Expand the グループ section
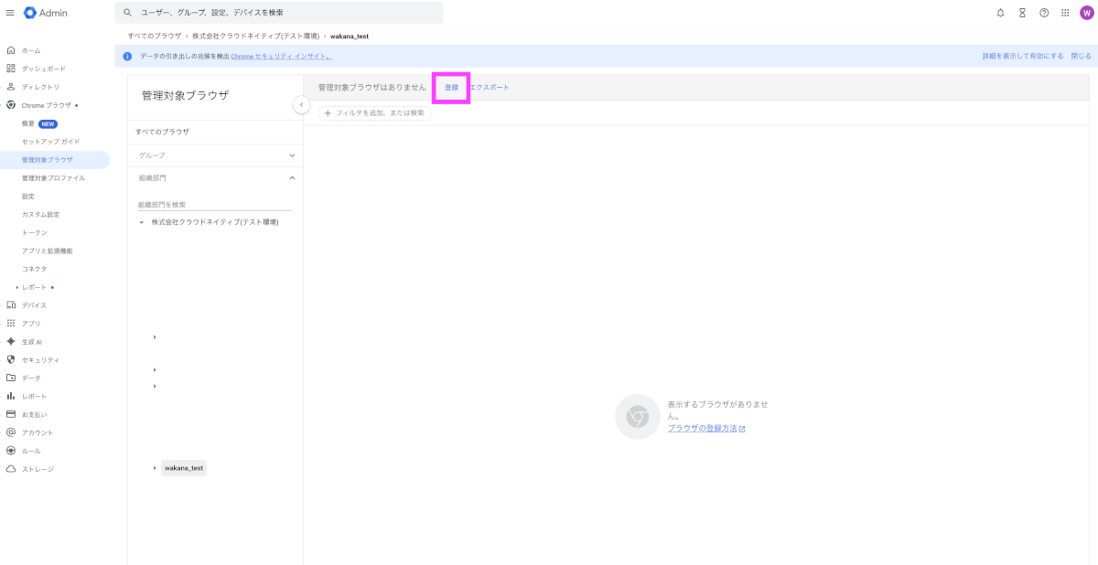The width and height of the screenshot is (1098, 565). (292, 155)
